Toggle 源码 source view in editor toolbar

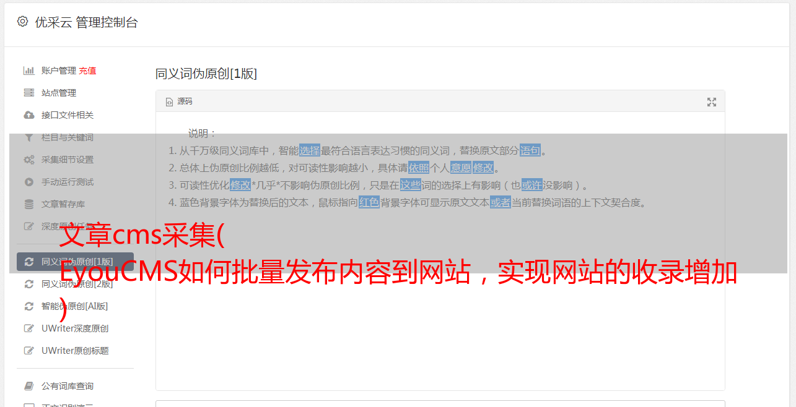point(179,101)
